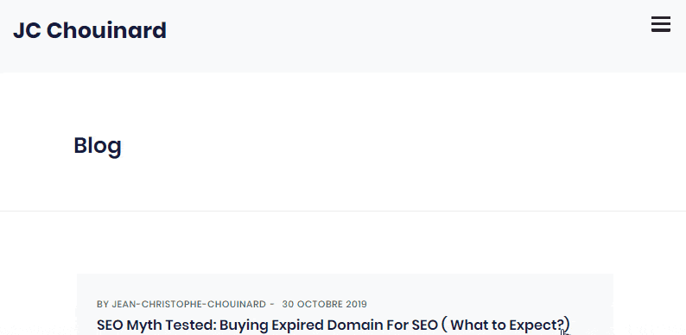This screenshot has width=686, height=335.
Task: Open the hamburger navigation menu
Action: (661, 24)
